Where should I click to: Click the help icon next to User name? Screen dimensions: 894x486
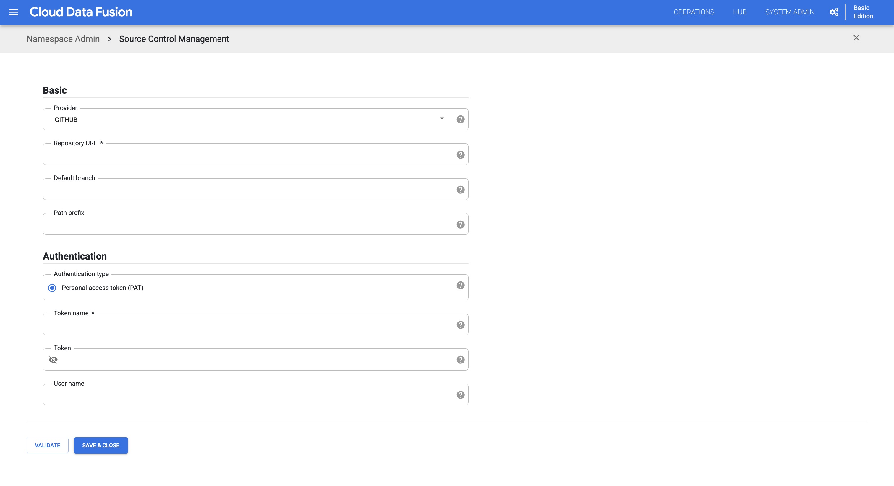(460, 394)
